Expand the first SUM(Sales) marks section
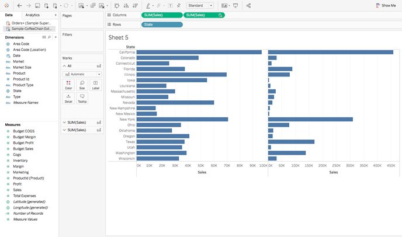402x237 pixels. point(64,122)
